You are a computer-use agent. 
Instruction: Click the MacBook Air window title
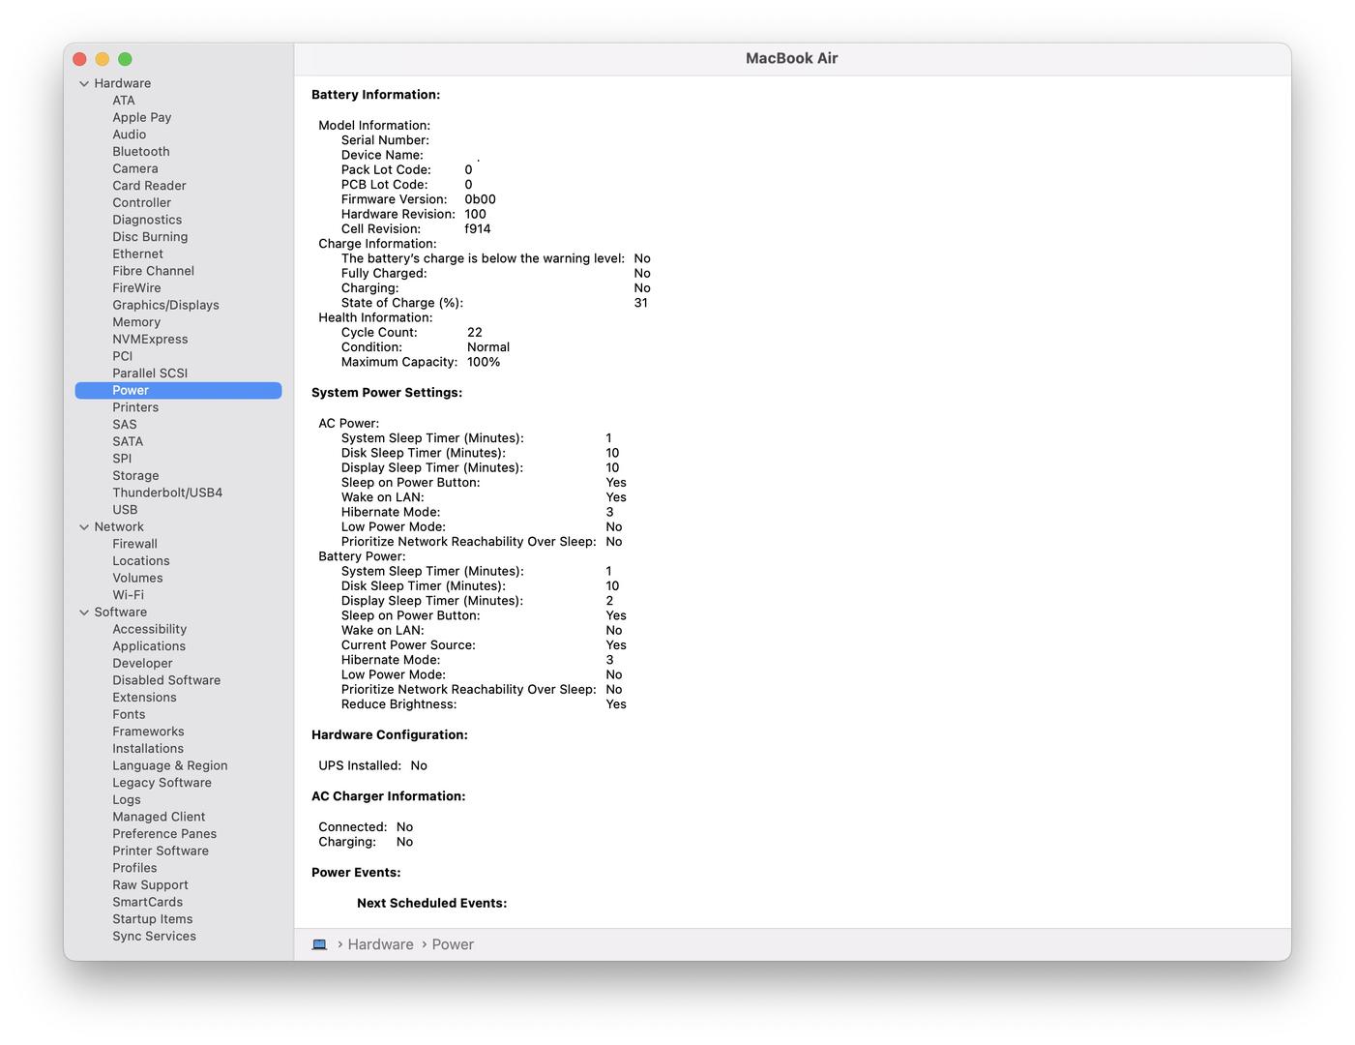pyautogui.click(x=791, y=58)
